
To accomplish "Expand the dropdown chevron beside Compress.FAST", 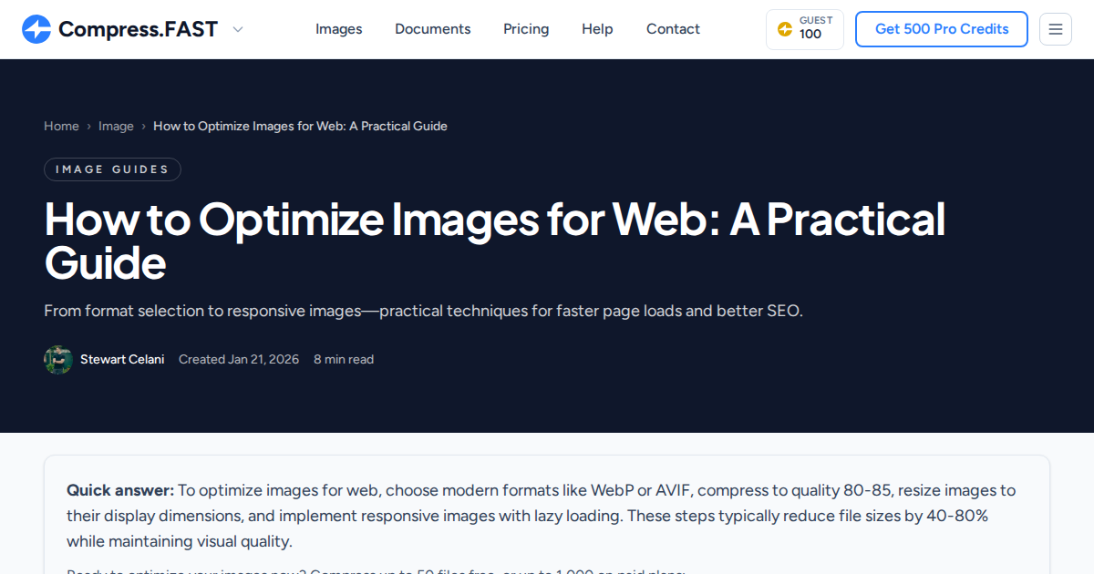I will click(238, 29).
